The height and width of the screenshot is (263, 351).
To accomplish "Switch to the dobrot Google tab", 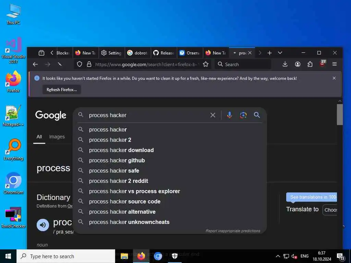I will [137, 53].
